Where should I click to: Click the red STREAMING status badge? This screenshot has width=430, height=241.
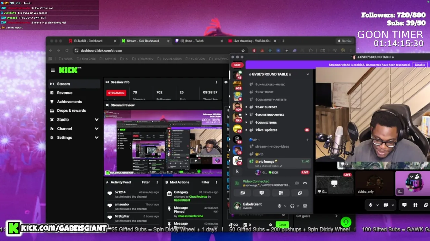click(x=116, y=93)
